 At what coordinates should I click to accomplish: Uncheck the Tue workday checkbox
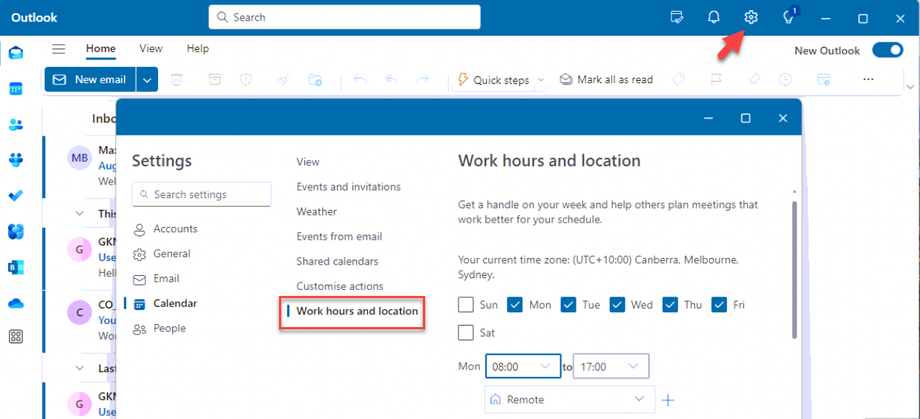coord(568,305)
